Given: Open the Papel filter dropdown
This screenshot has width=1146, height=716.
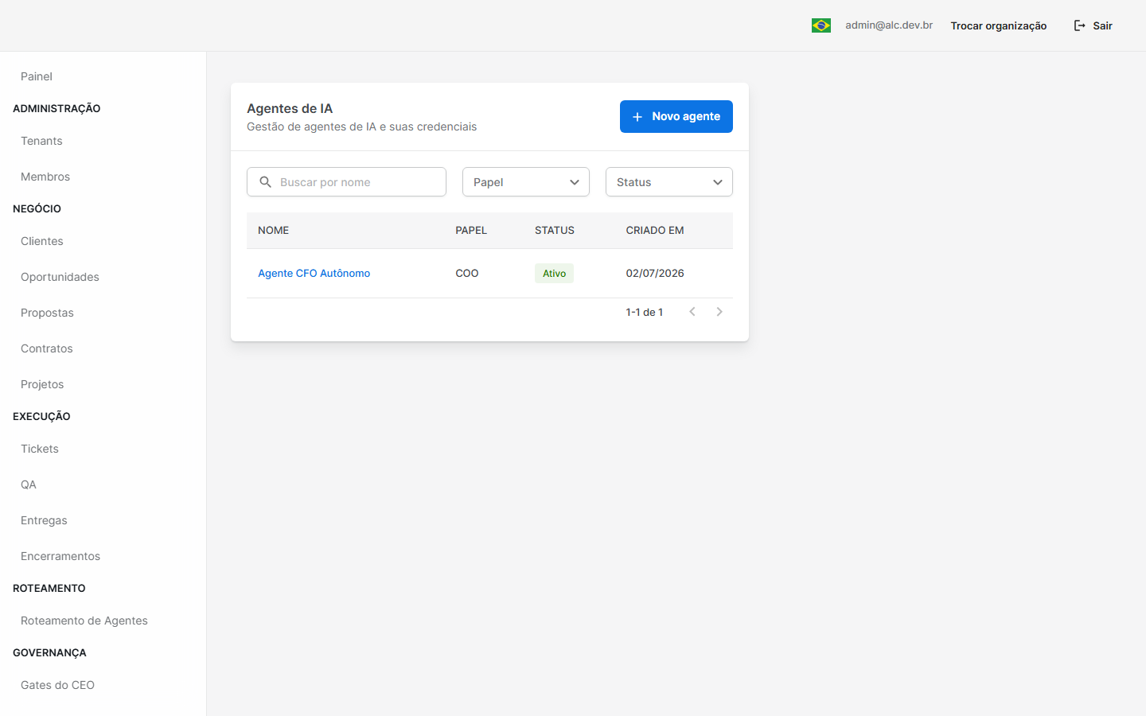Looking at the screenshot, I should point(526,182).
